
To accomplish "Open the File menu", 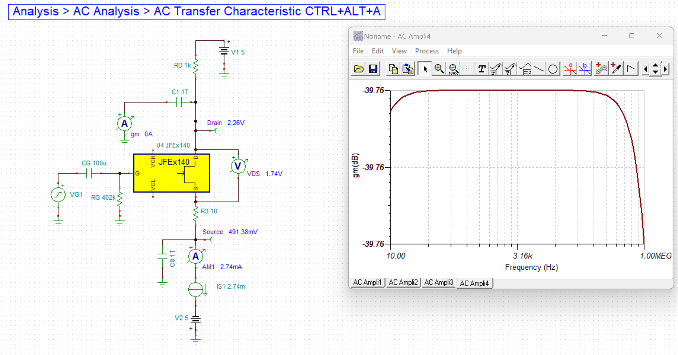I will 358,51.
